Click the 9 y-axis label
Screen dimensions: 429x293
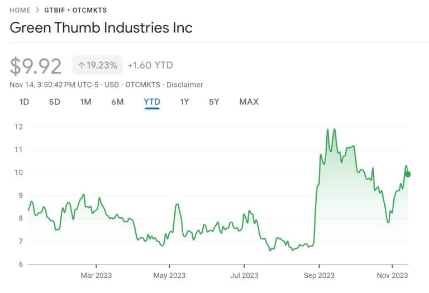pos(21,195)
